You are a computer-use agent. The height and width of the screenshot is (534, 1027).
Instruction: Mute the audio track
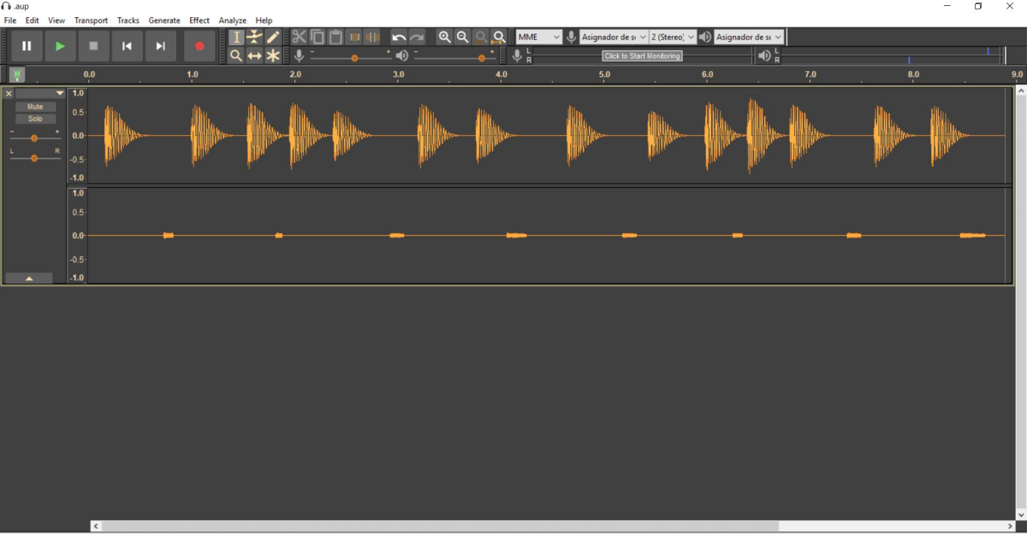click(x=35, y=107)
